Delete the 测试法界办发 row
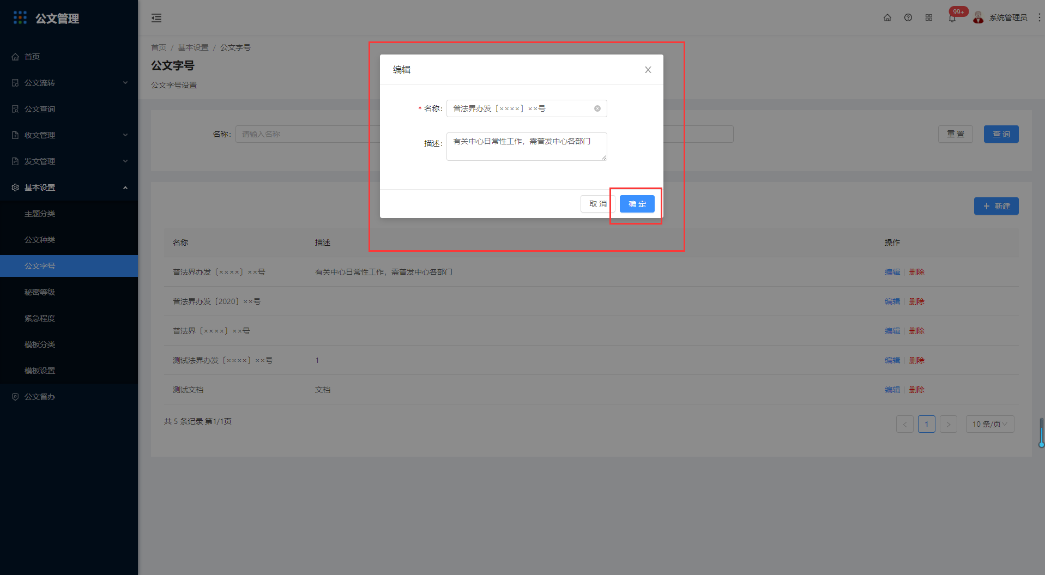This screenshot has height=575, width=1045. pos(917,360)
